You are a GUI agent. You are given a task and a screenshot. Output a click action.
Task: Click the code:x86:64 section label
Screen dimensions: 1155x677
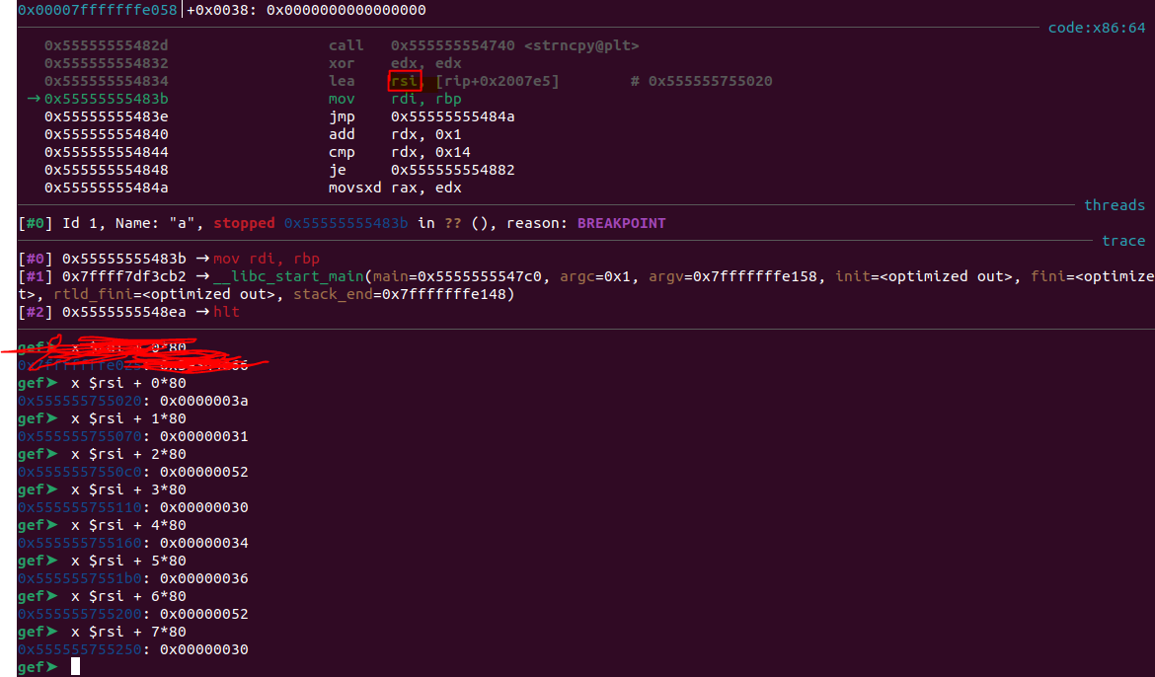click(x=1096, y=28)
